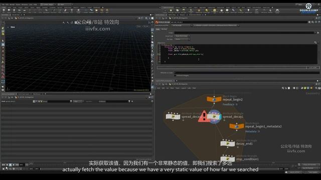
Task: Click the network editor wrench icon
Action: 283,88
